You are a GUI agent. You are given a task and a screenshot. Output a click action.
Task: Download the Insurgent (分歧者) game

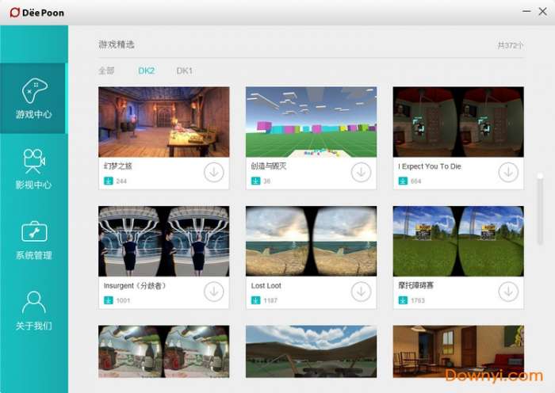(x=214, y=292)
